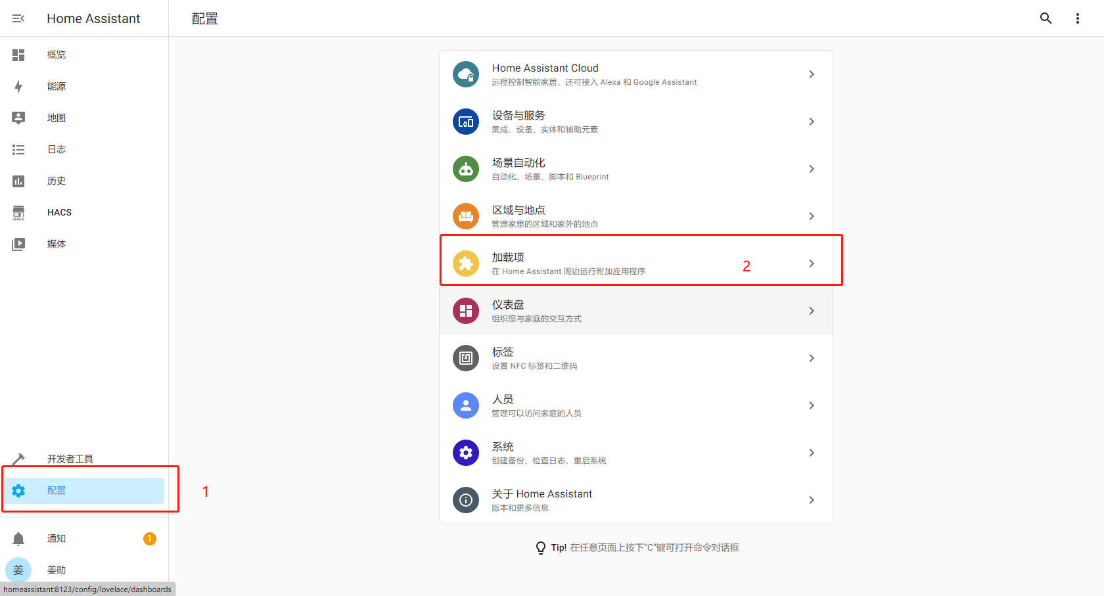This screenshot has height=596, width=1104.
Task: Expand 人员 using its chevron arrow
Action: pyautogui.click(x=812, y=405)
